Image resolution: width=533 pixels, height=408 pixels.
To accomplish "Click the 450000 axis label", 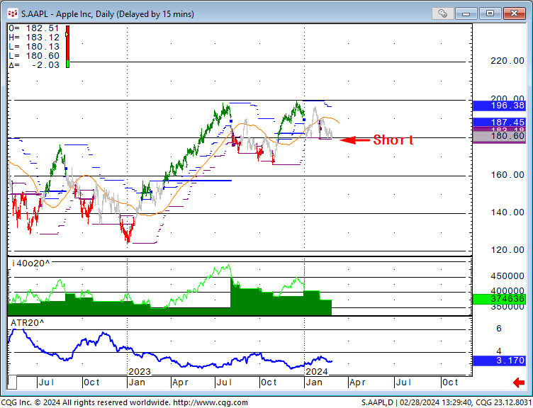I will tap(507, 276).
